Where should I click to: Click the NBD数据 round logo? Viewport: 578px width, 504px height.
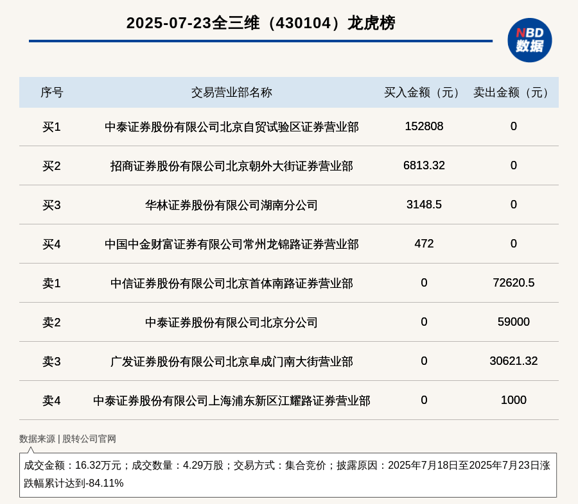tap(529, 40)
